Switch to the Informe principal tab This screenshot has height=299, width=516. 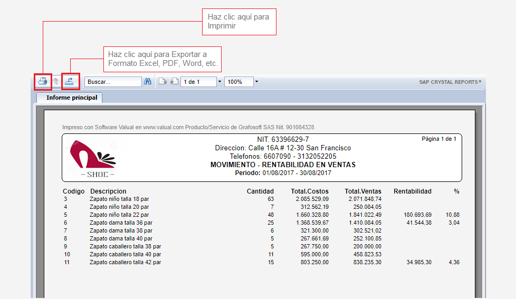71,98
